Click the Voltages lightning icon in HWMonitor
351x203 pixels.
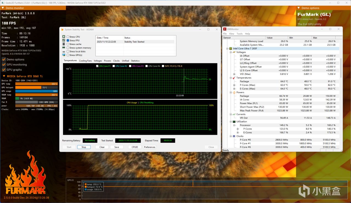click(234, 52)
